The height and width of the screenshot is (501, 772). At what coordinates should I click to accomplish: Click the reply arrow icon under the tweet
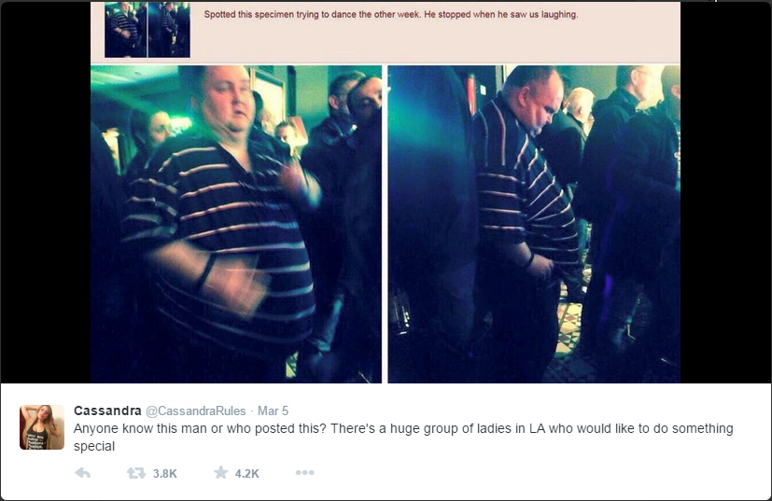[83, 473]
